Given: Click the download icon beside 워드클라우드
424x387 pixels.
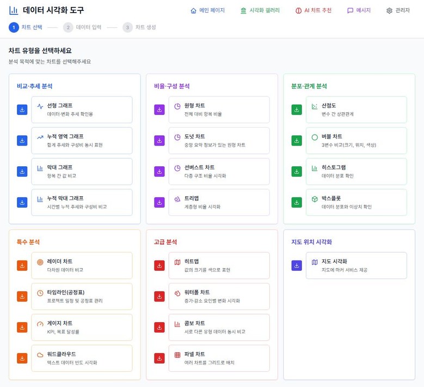Looking at the screenshot, I should (x=22, y=358).
